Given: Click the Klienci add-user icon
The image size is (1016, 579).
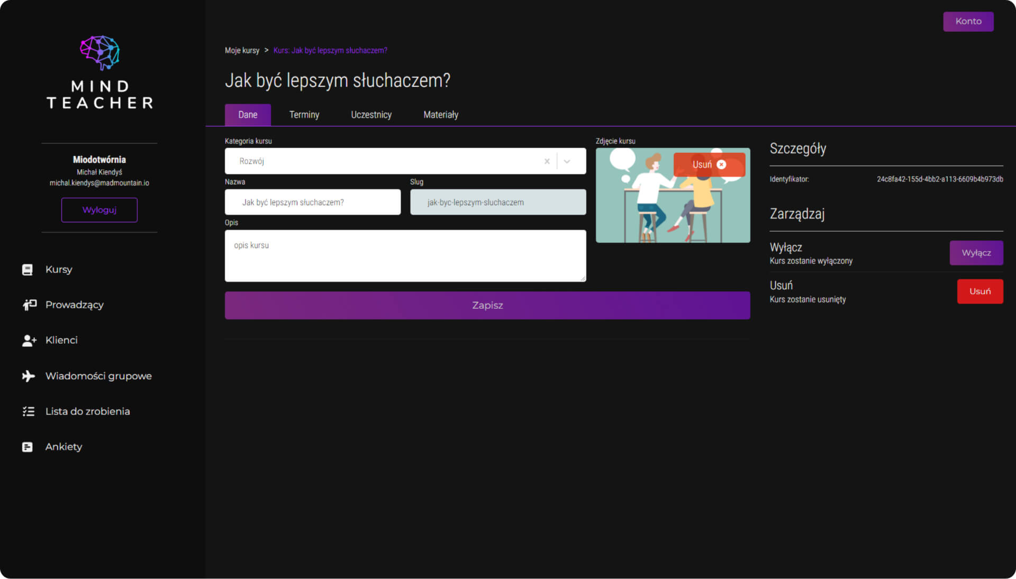Looking at the screenshot, I should 29,341.
